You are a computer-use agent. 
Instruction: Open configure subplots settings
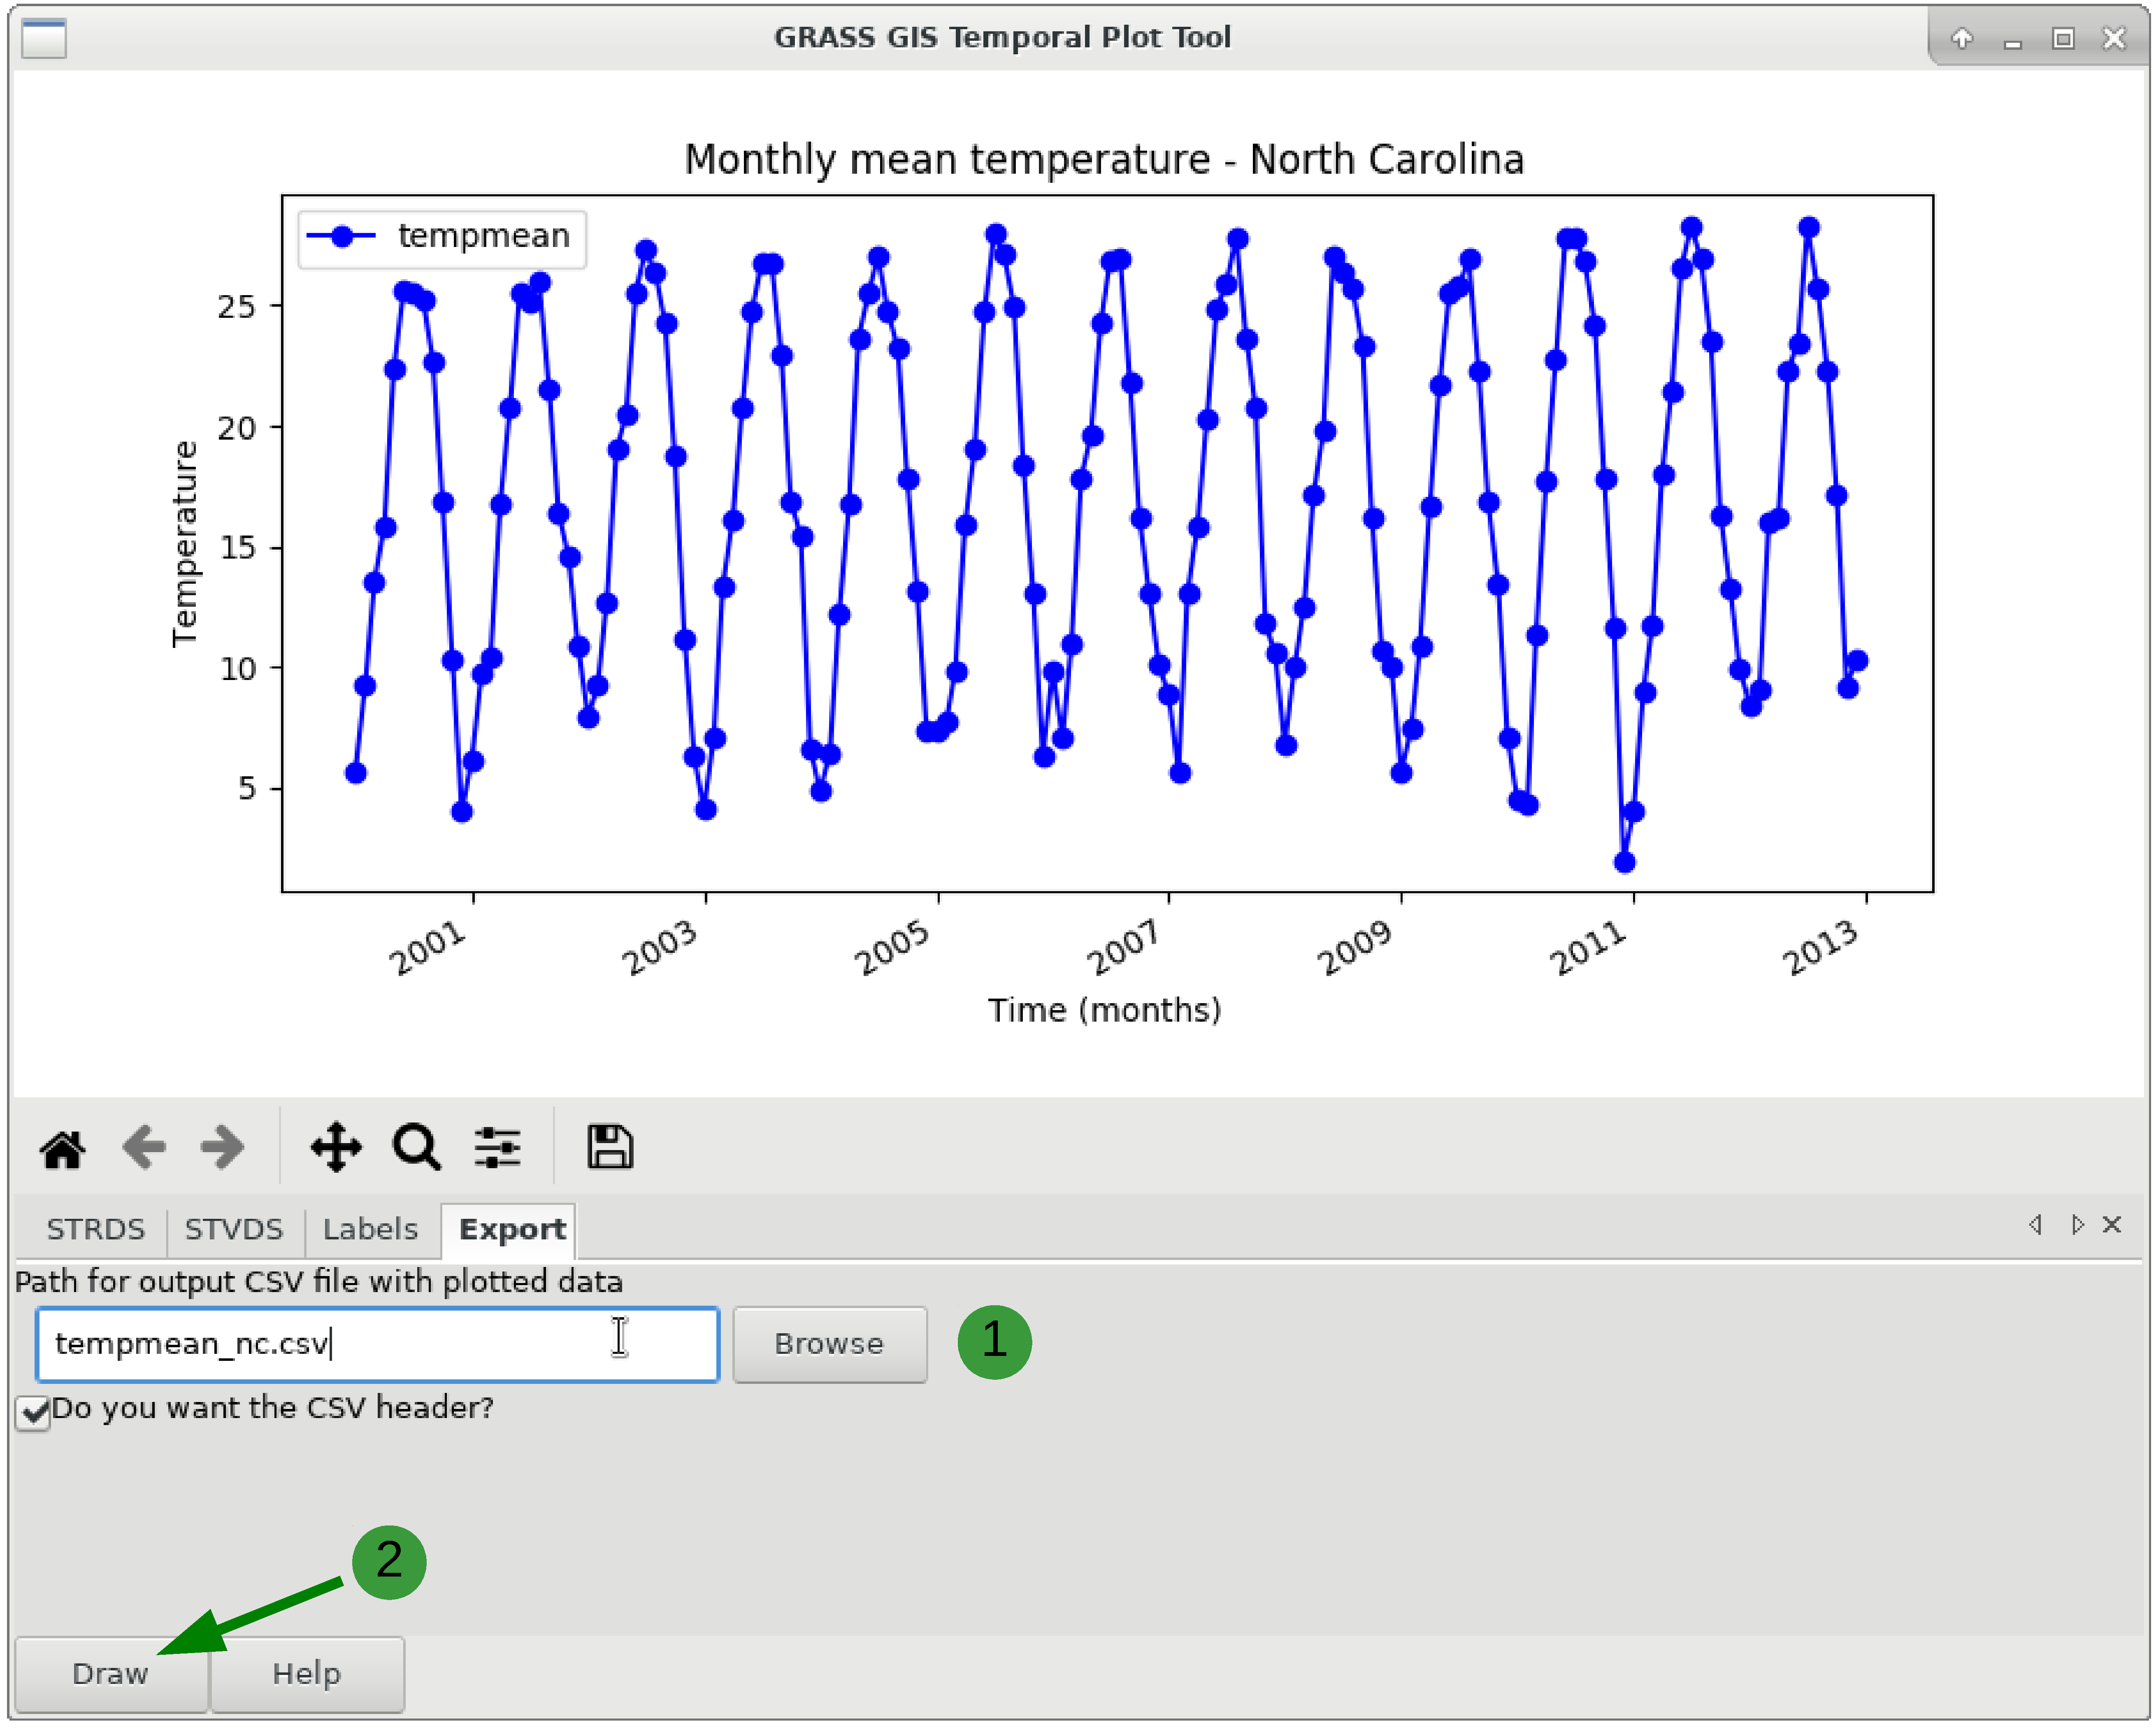tap(497, 1148)
